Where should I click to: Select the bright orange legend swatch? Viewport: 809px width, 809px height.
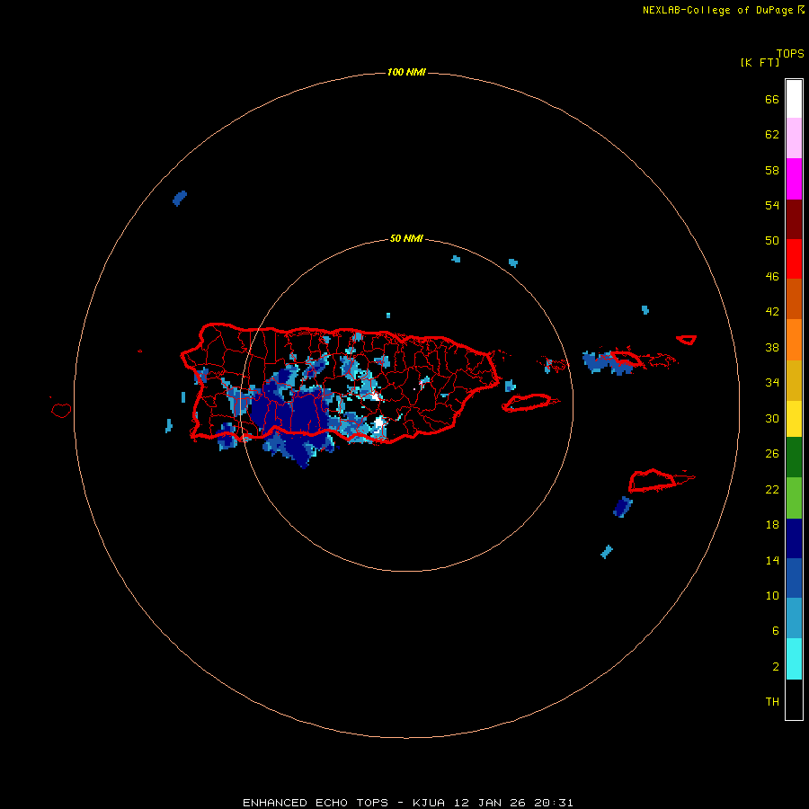point(794,340)
